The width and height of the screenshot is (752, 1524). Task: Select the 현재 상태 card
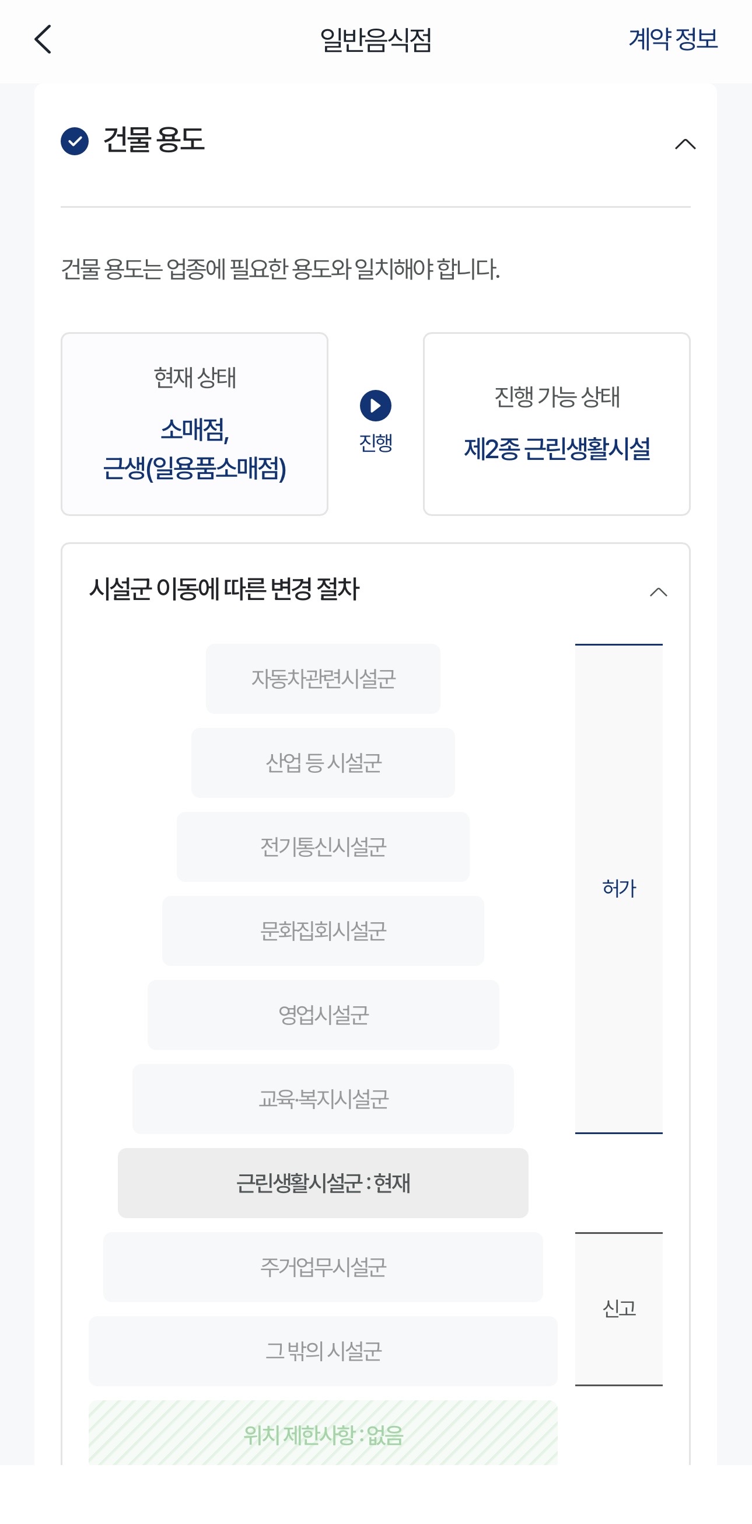tap(194, 424)
